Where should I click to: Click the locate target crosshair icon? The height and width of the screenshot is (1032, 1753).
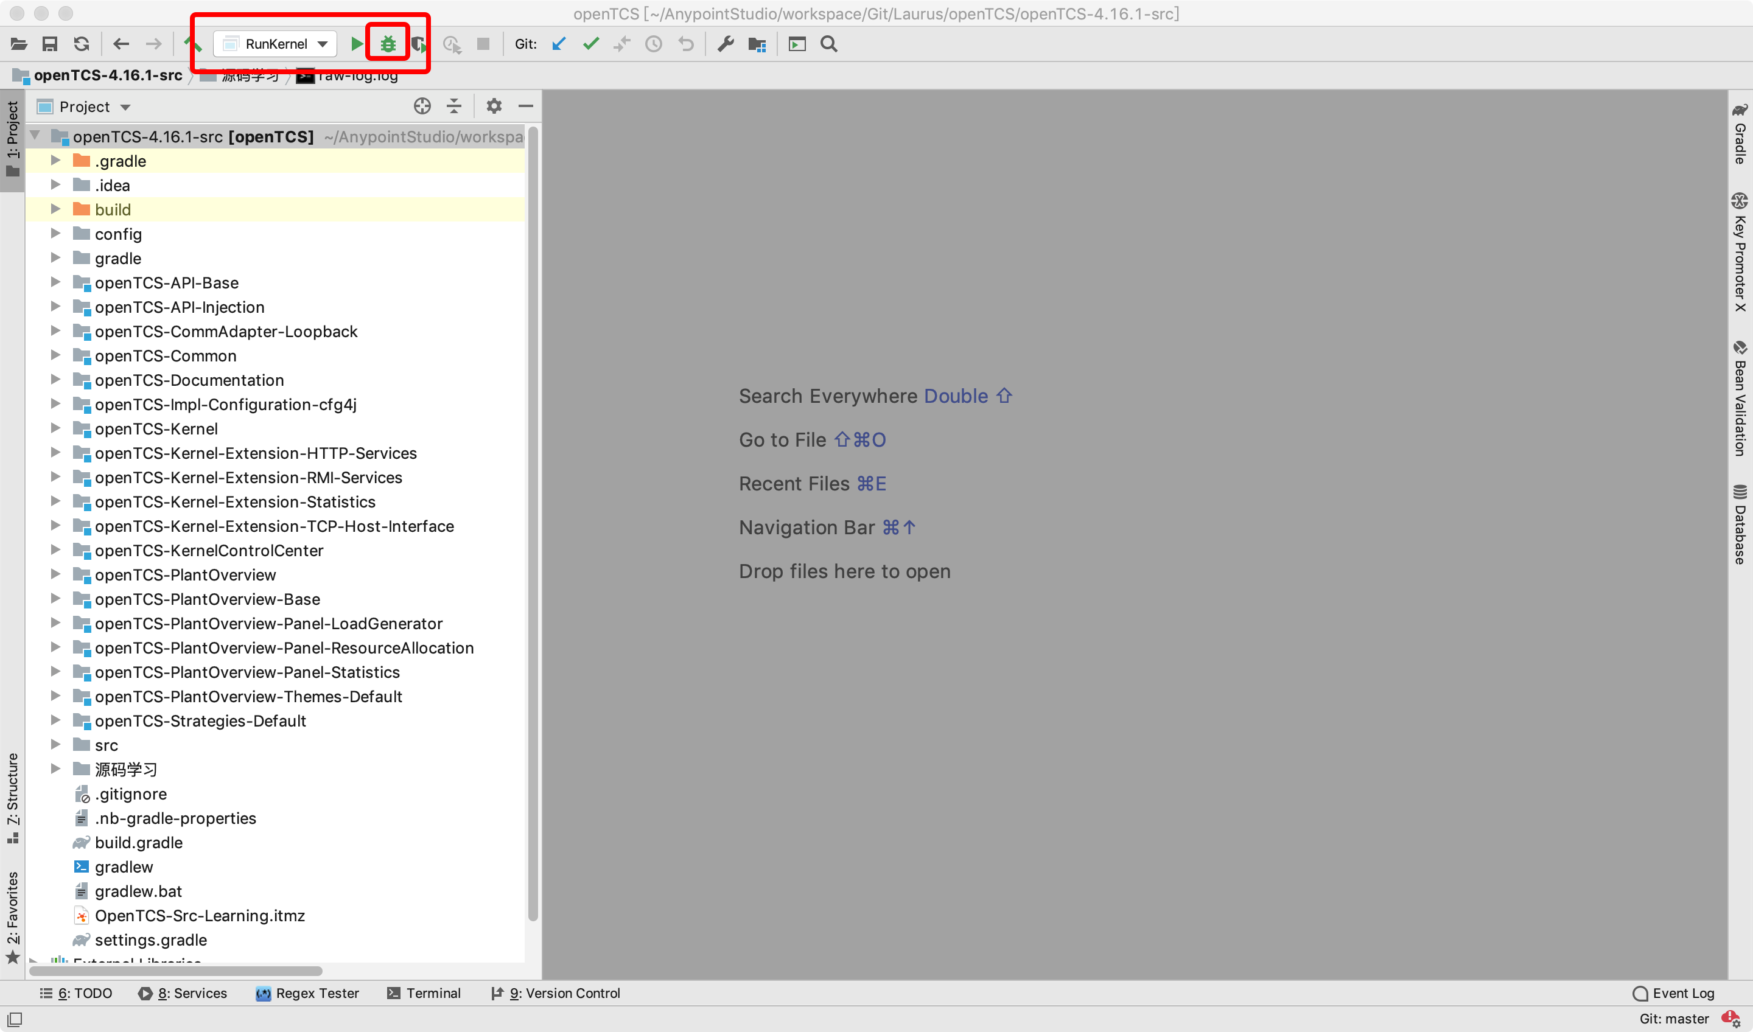point(422,106)
